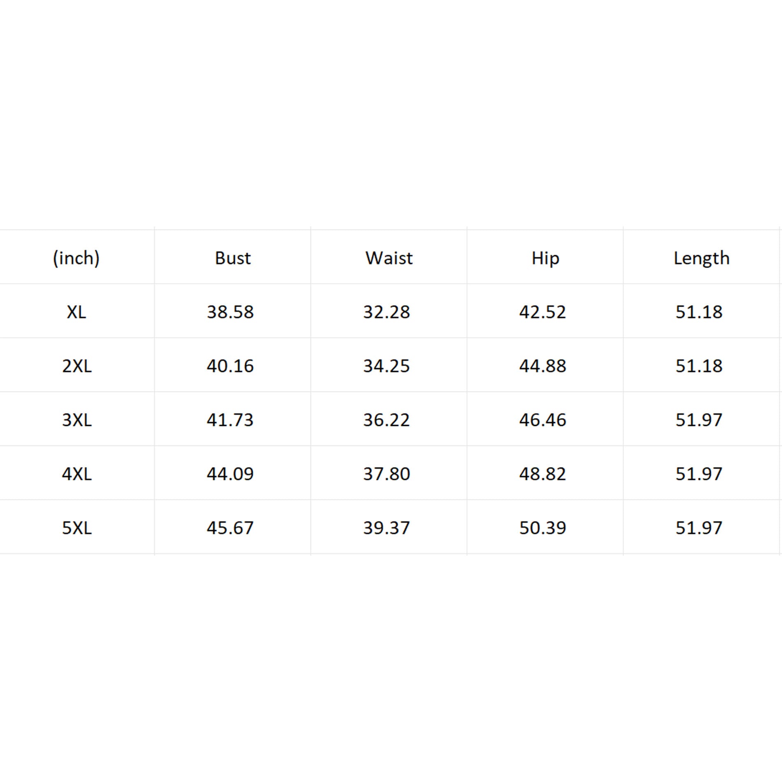Click the 4XL size row label

[77, 474]
